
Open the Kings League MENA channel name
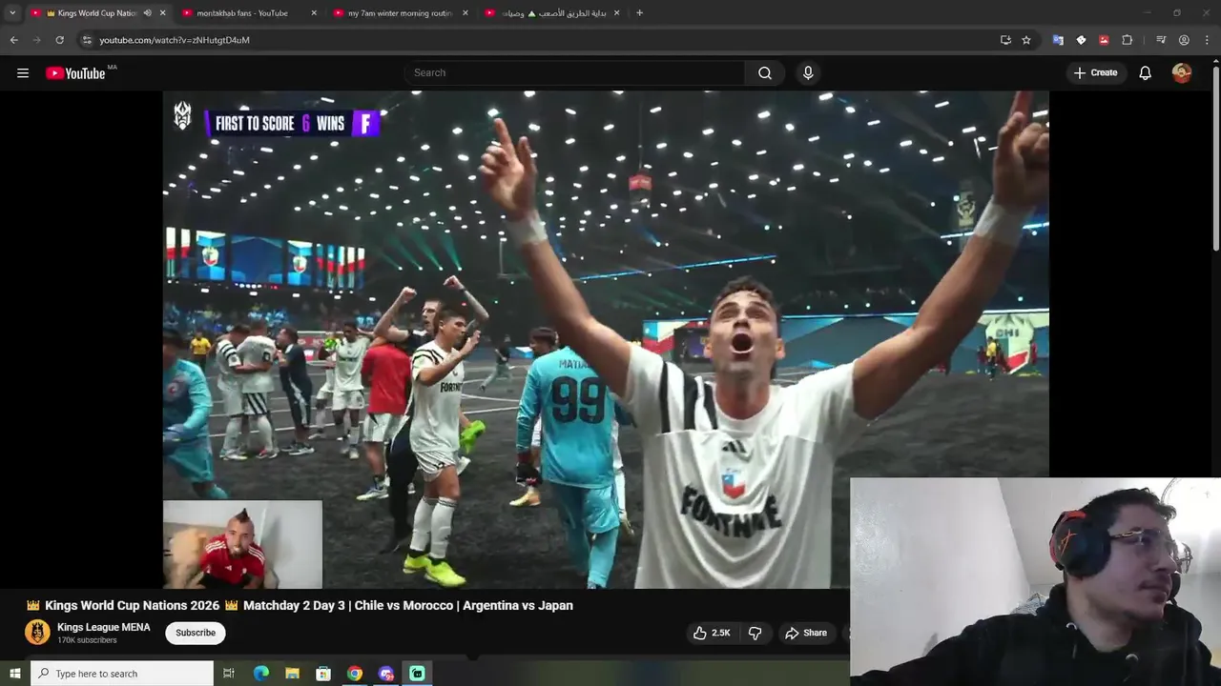104,627
